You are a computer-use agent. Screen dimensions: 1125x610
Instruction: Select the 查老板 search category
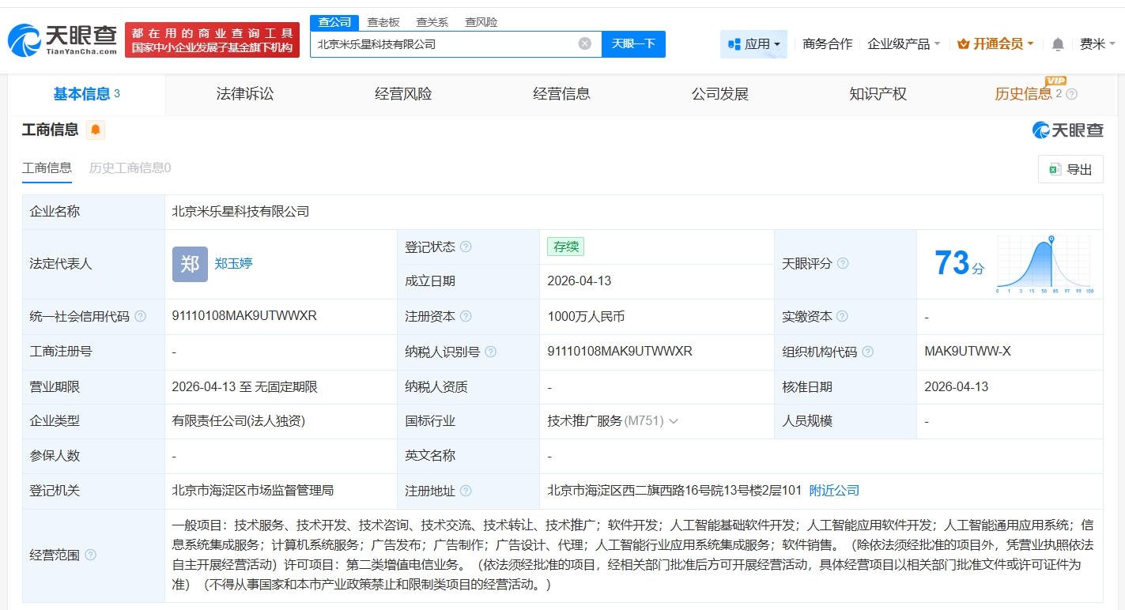point(382,22)
